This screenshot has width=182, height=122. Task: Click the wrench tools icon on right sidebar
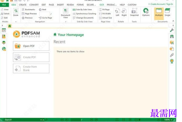[172, 30]
